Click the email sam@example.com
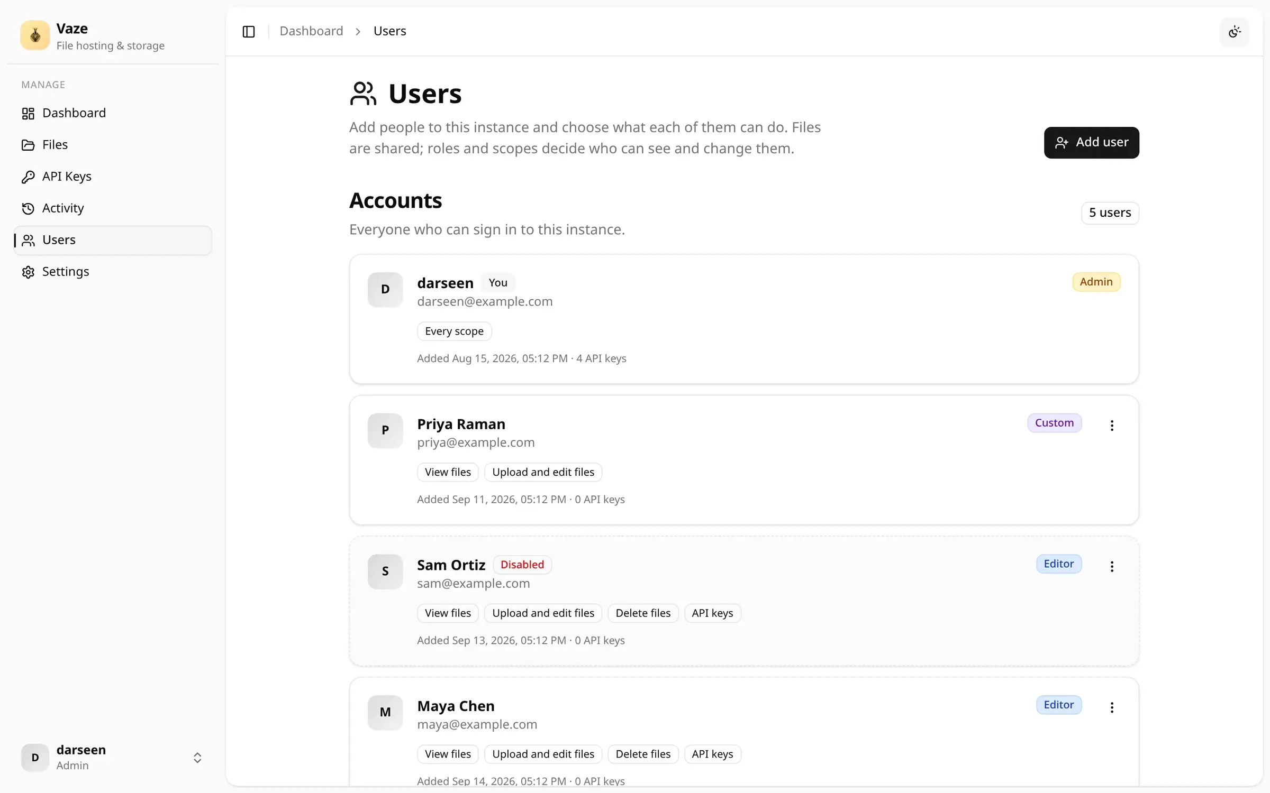 coord(473,584)
